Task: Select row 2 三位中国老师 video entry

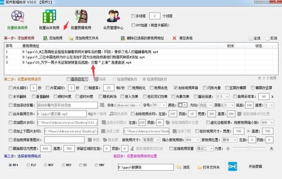Action: click(141, 57)
